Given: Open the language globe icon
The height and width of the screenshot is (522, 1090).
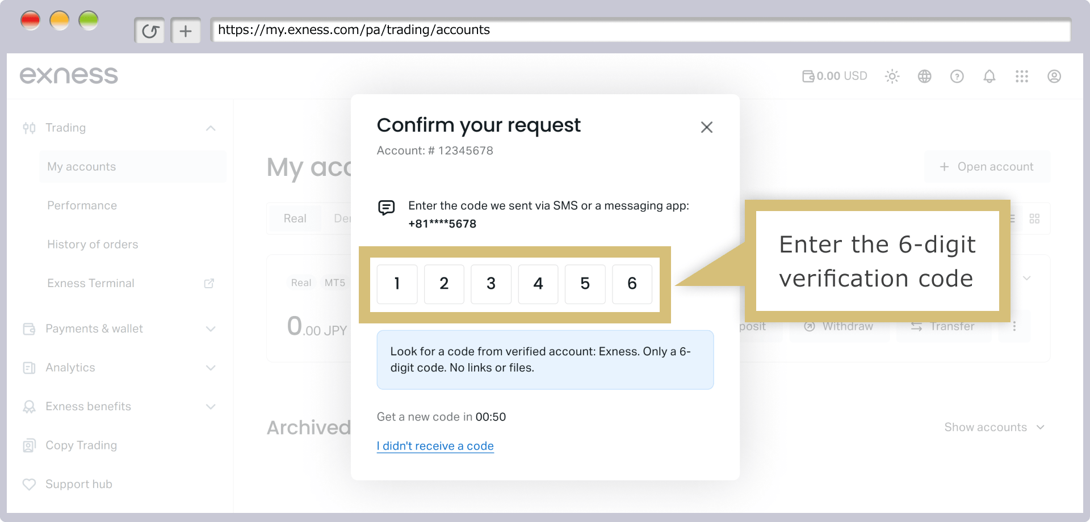Looking at the screenshot, I should (x=924, y=76).
